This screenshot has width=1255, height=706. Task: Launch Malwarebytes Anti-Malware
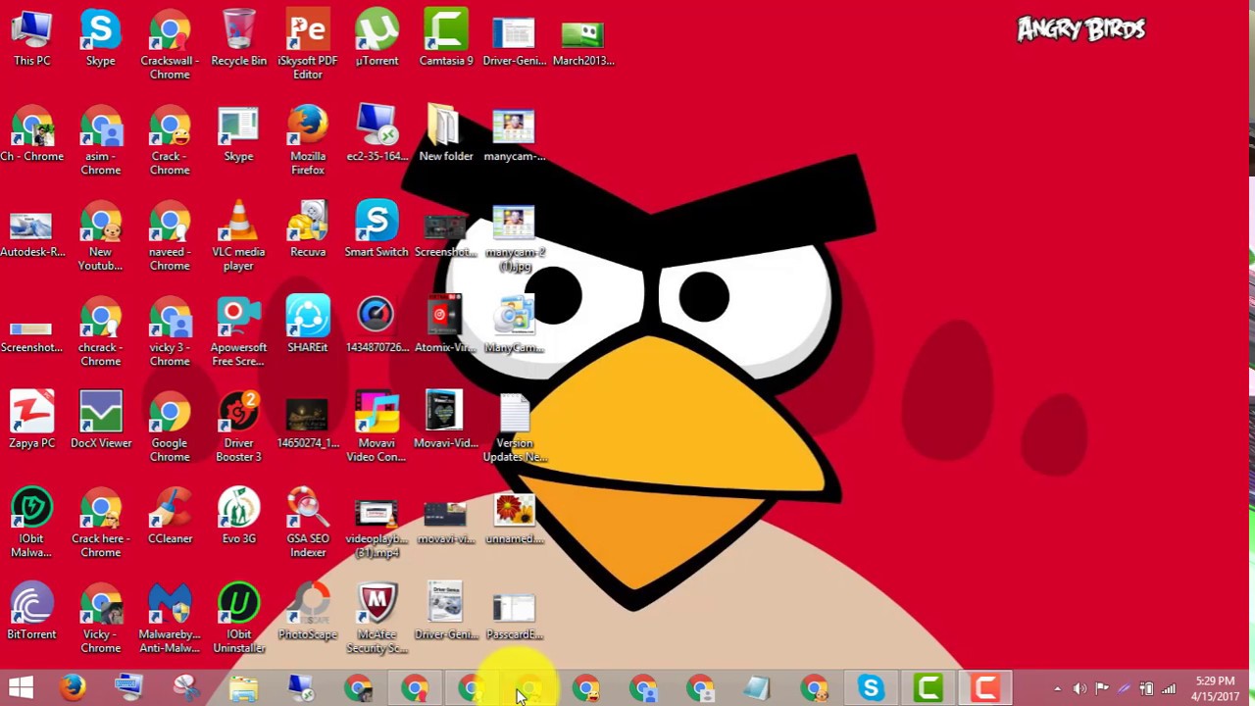click(x=170, y=618)
